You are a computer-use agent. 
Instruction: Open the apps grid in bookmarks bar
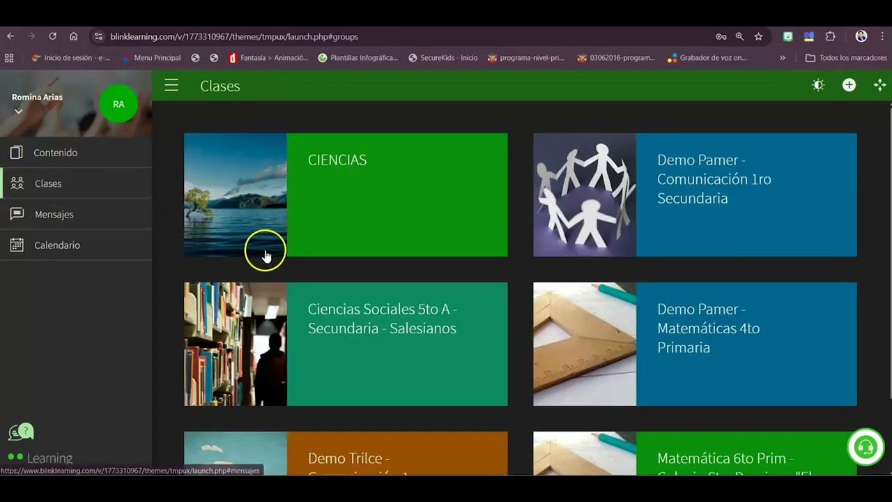click(x=9, y=58)
